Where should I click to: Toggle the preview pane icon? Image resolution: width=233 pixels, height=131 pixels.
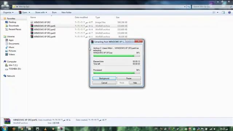(223, 12)
